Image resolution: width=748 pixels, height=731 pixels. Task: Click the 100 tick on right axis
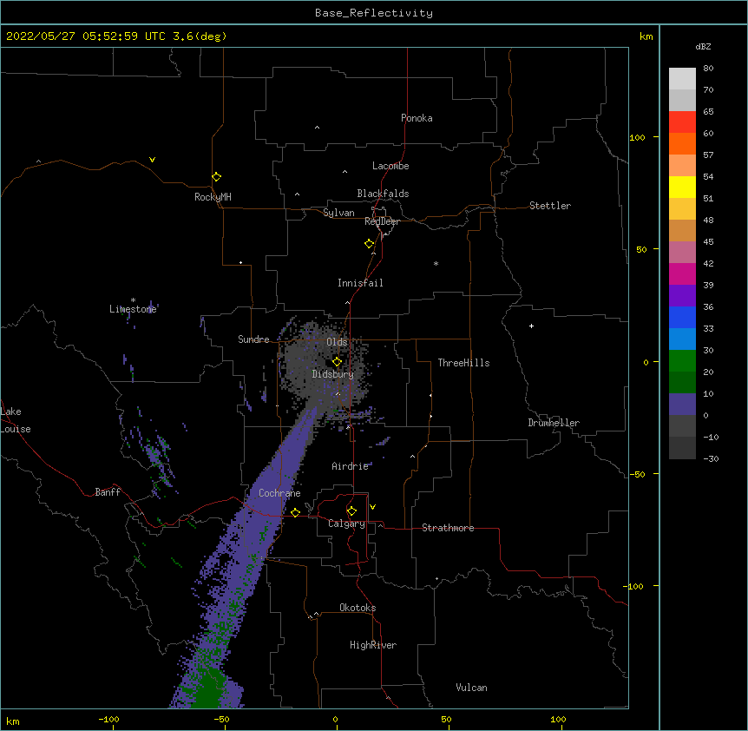637,137
